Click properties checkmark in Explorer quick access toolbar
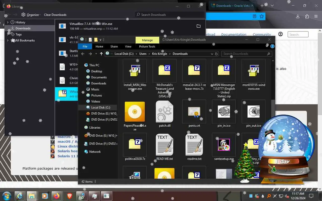 tap(90, 40)
